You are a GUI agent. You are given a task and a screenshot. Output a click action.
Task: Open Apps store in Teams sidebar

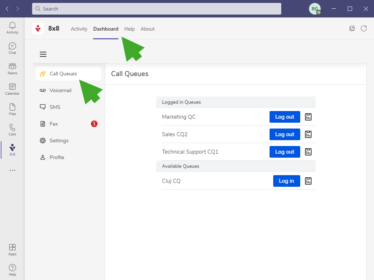click(x=12, y=249)
